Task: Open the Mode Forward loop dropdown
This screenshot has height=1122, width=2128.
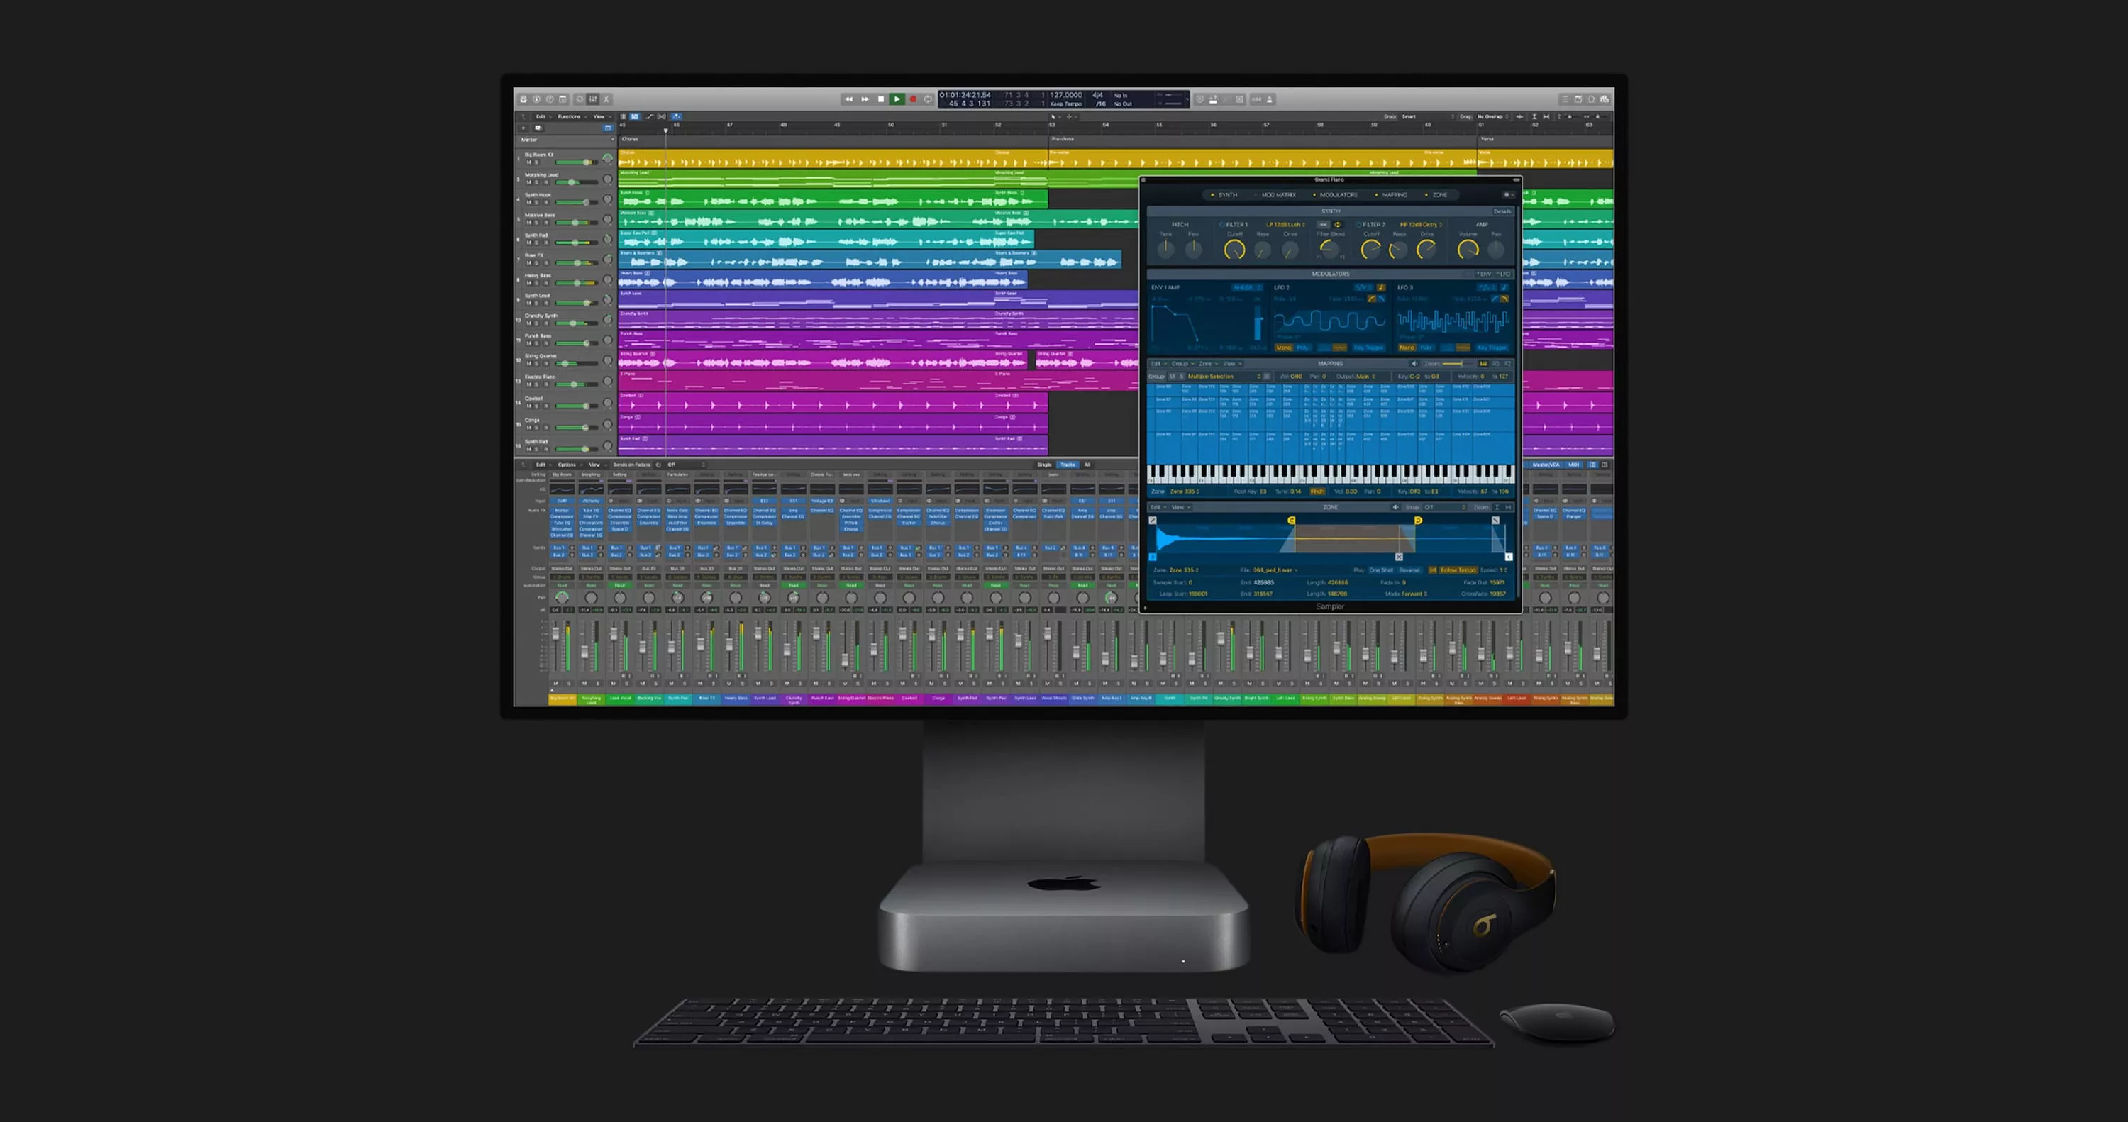Action: point(1414,594)
